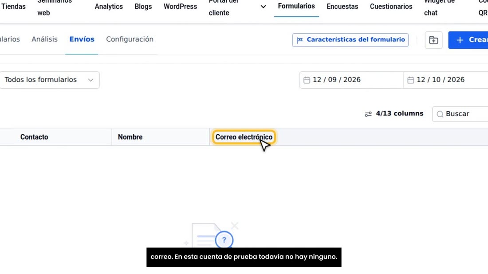Open Widget de chat navigation item
This screenshot has height=274, width=488.
point(439,7)
